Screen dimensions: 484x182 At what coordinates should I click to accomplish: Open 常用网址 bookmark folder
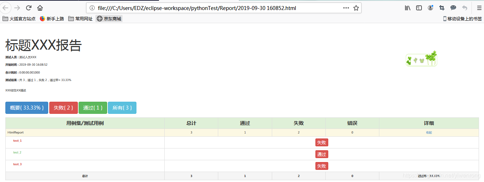[80, 19]
